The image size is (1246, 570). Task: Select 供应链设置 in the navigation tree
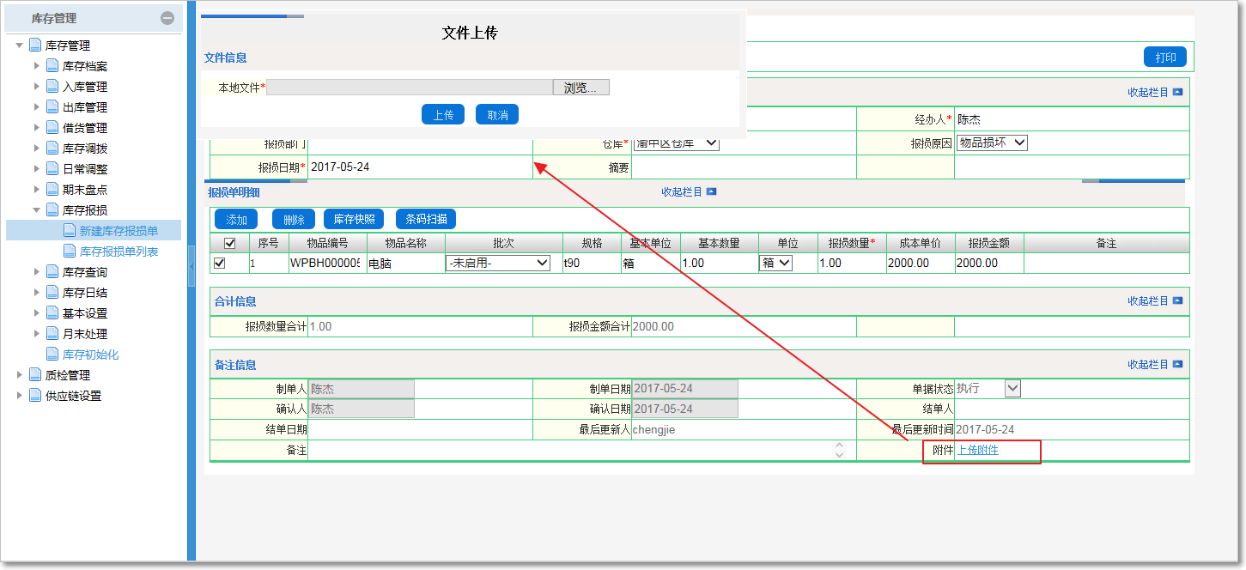coord(73,396)
